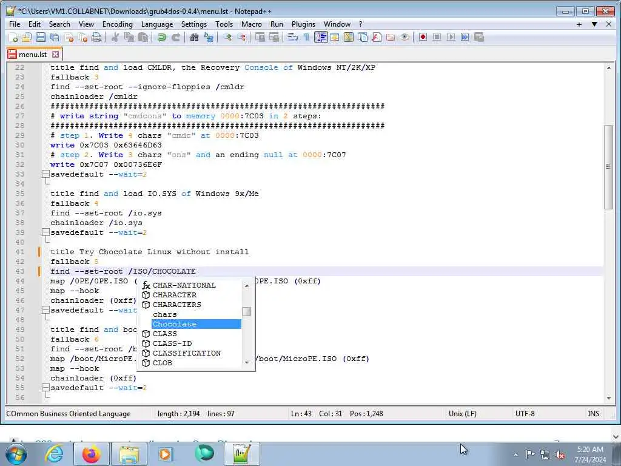Click autocomplete list scroll-down arrow
This screenshot has height=466, width=621.
(x=247, y=363)
